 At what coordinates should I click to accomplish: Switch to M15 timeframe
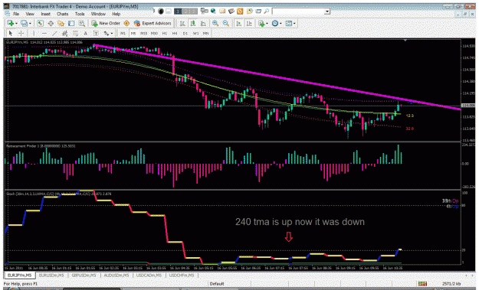(143, 33)
